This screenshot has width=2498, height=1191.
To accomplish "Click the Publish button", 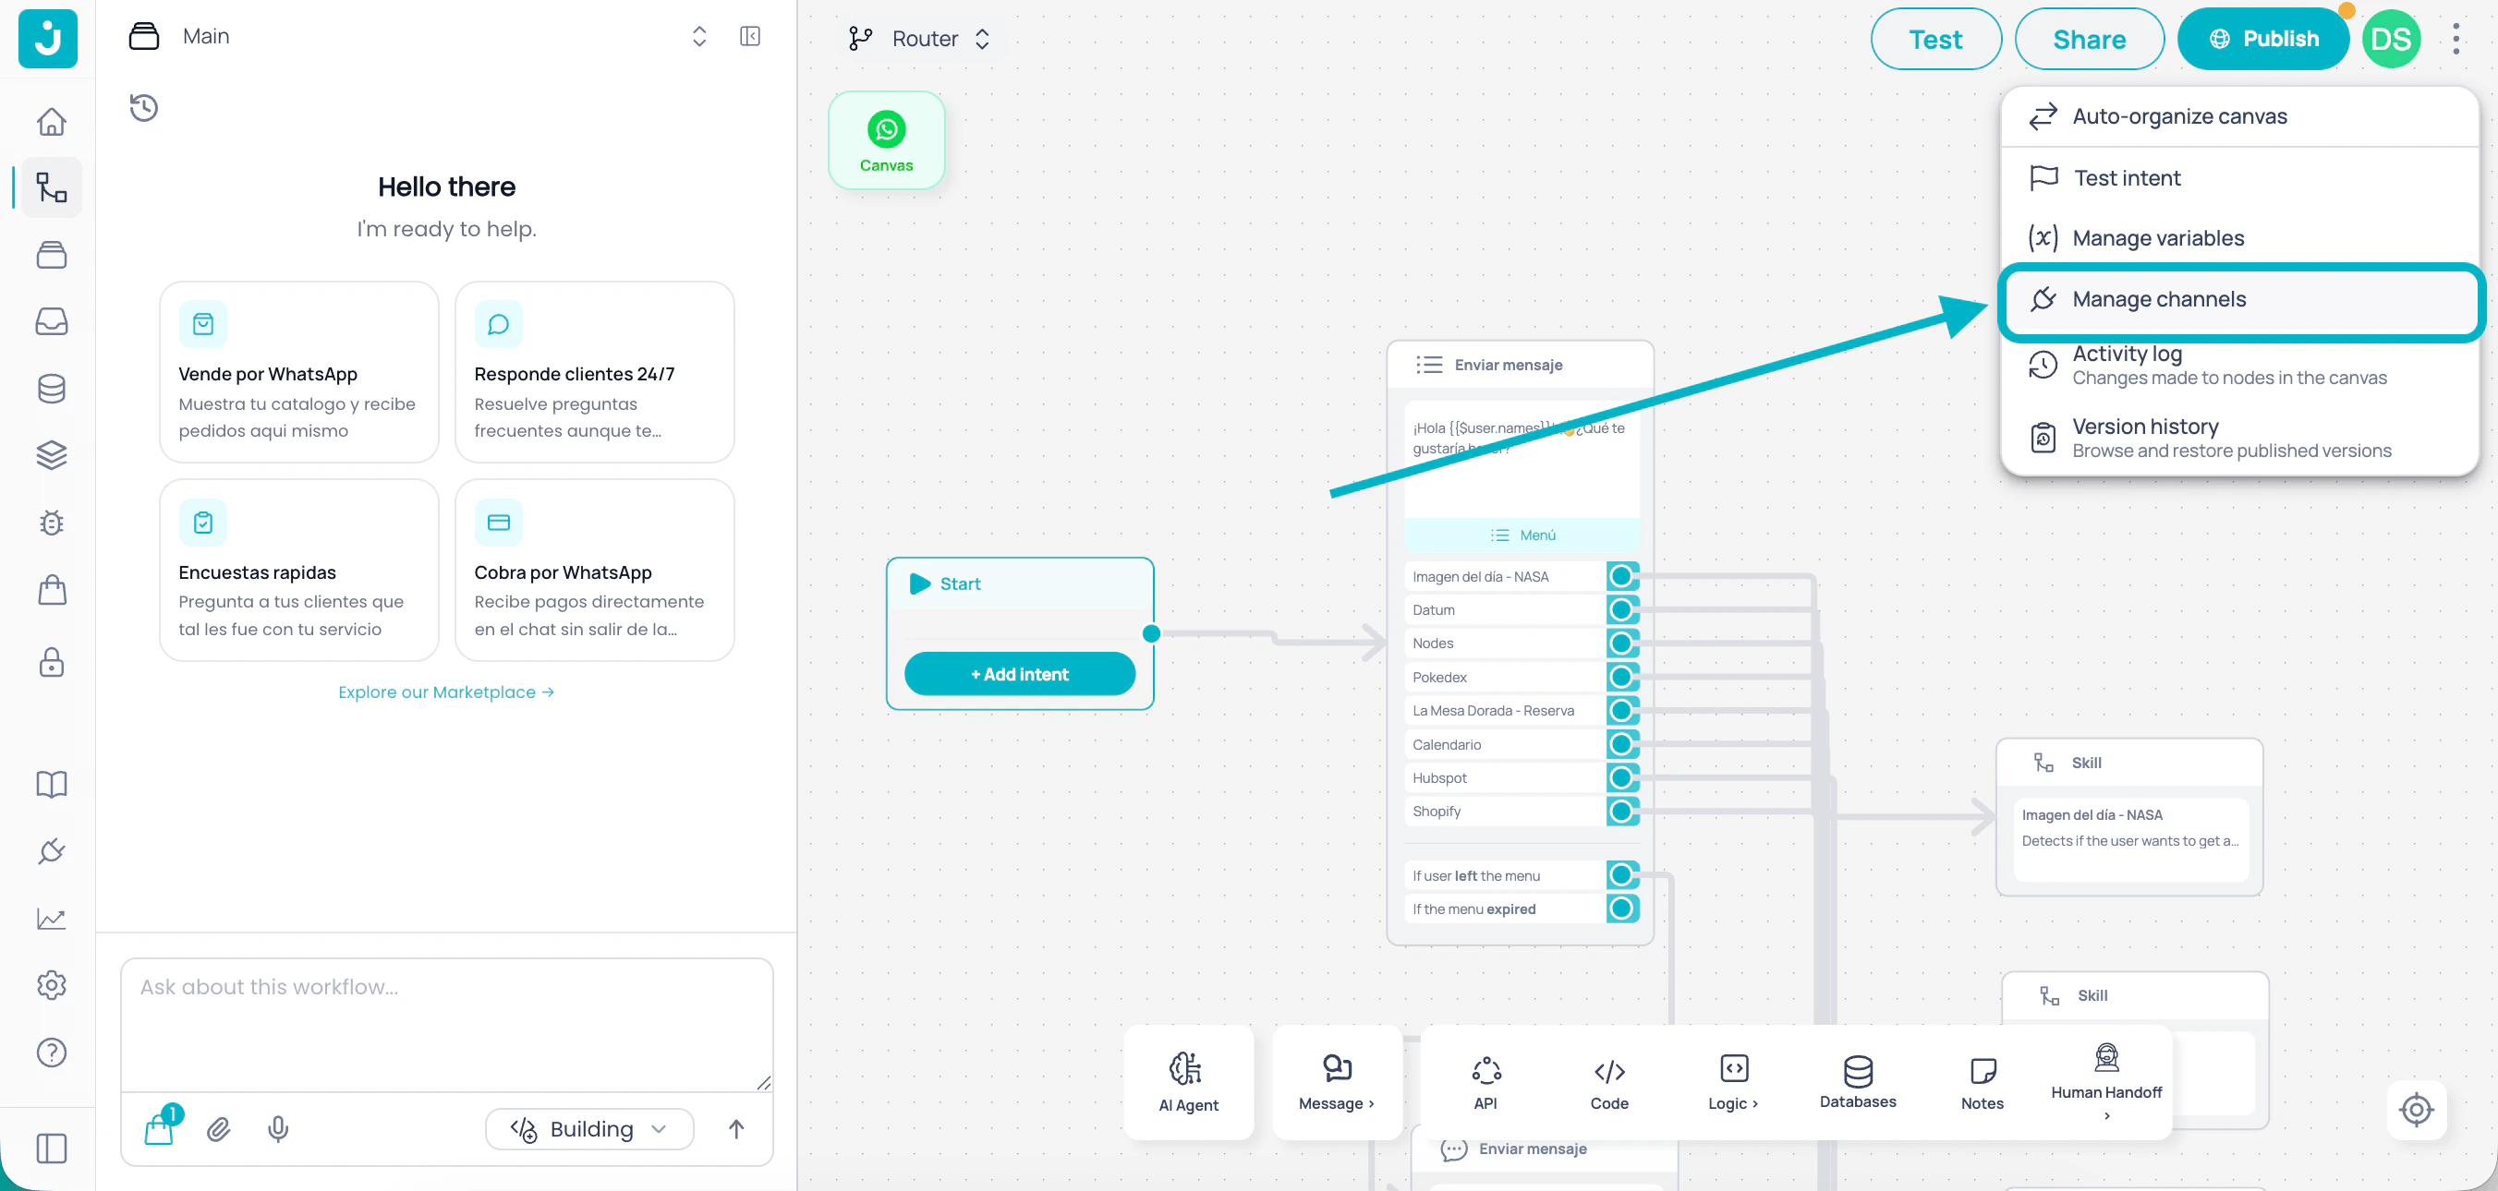I will tap(2263, 39).
